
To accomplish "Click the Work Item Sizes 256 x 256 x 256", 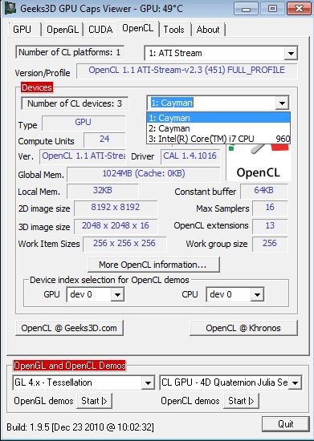I will pos(124,244).
